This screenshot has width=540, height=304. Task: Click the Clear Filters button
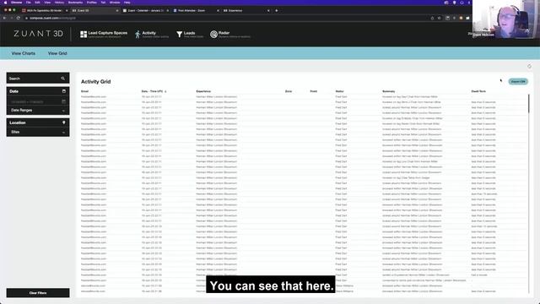38,293
